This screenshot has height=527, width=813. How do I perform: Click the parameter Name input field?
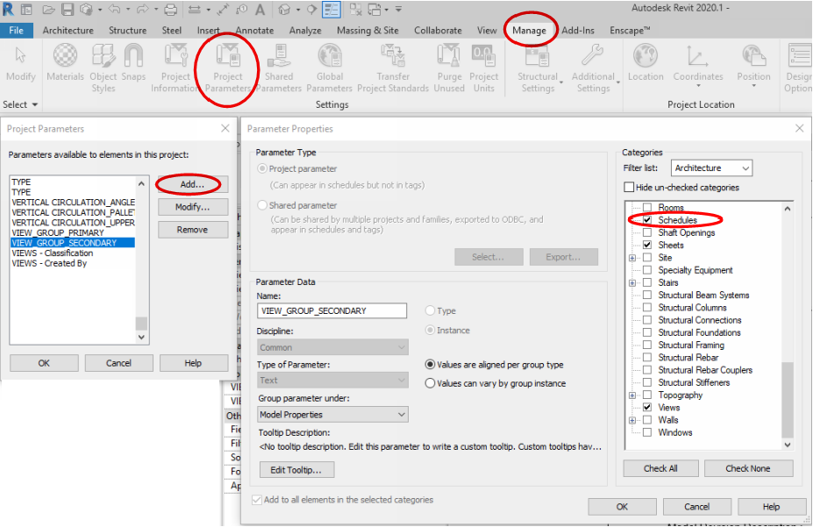click(332, 310)
